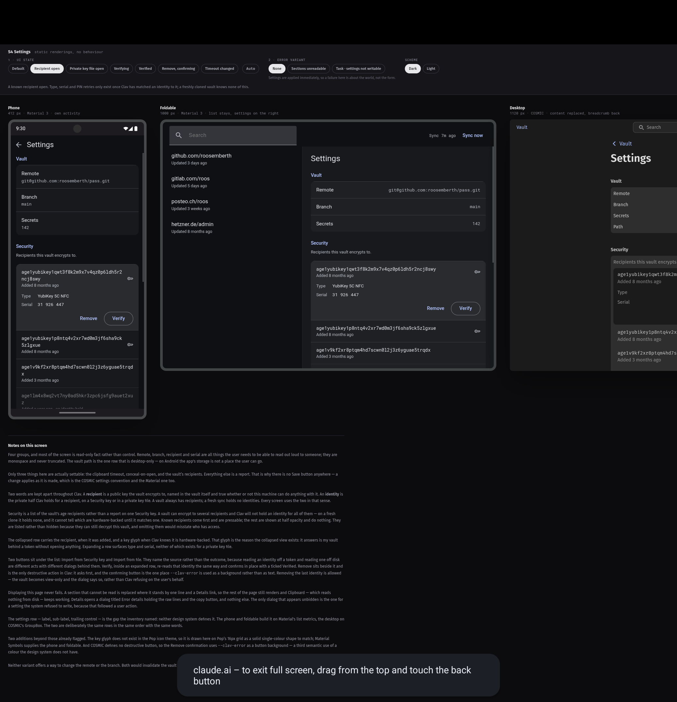Click foldable Secrets row showing 142
677x702 pixels.
point(398,223)
